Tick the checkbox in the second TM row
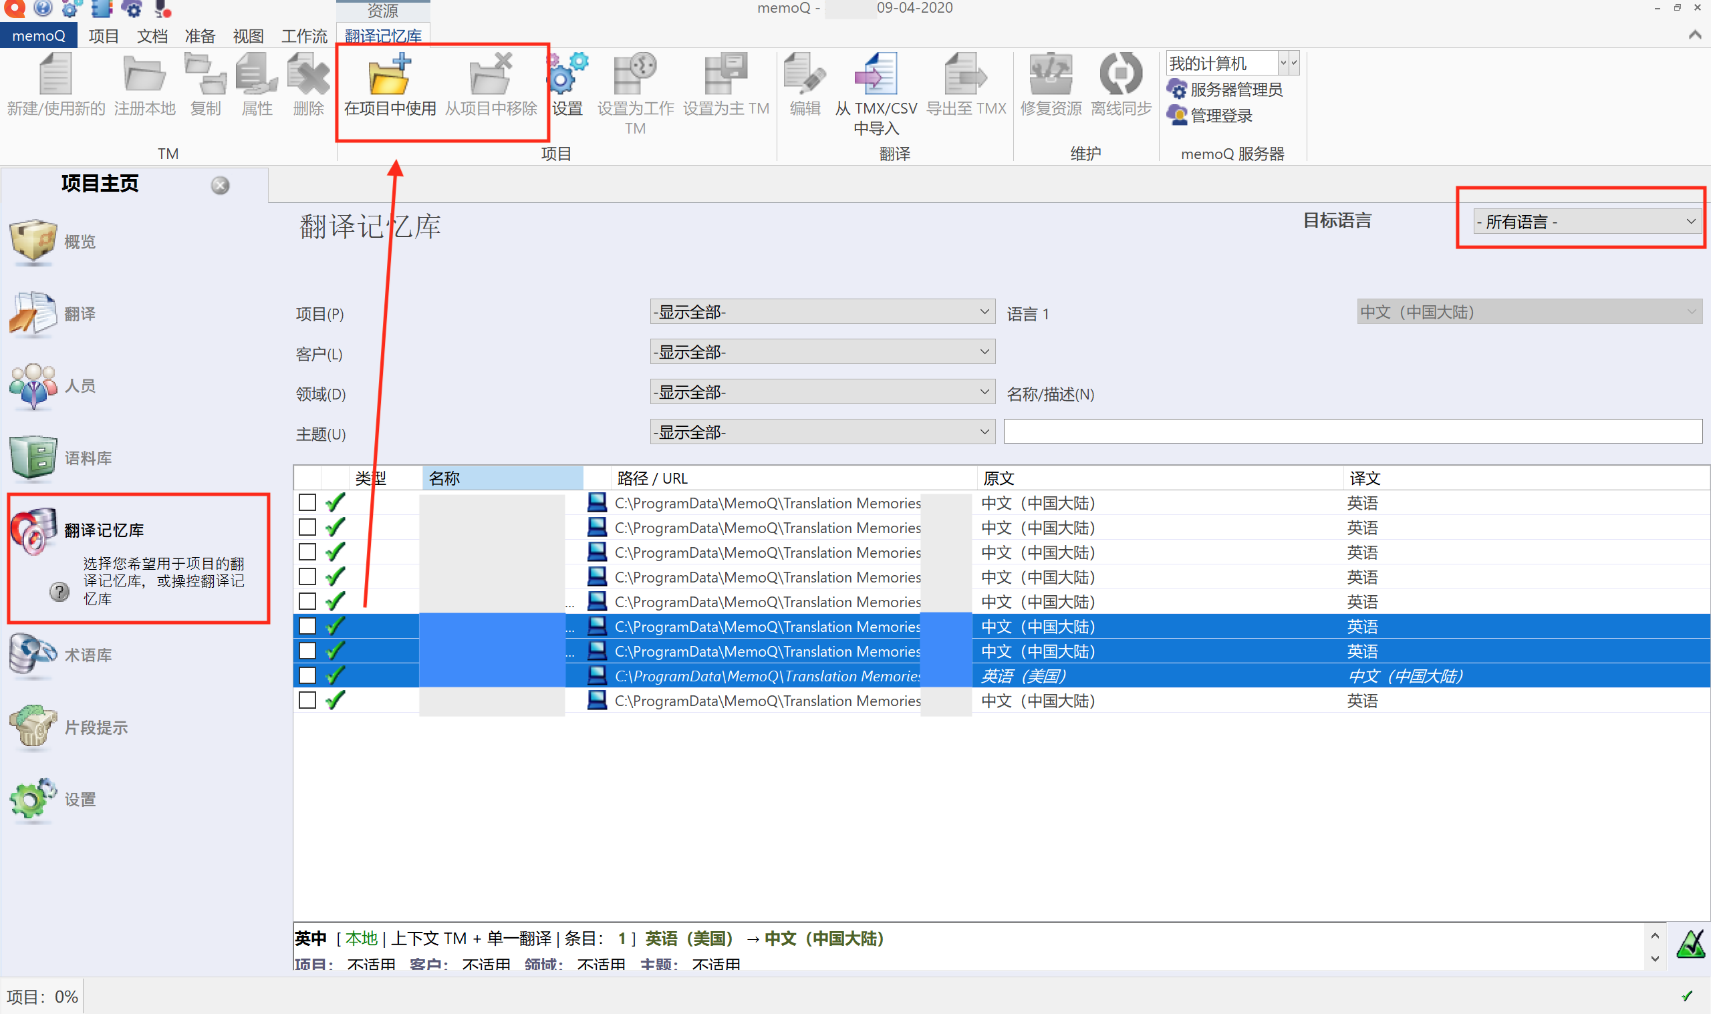 (x=307, y=527)
